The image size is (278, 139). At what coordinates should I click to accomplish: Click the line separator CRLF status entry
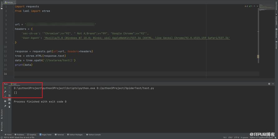click(230, 137)
